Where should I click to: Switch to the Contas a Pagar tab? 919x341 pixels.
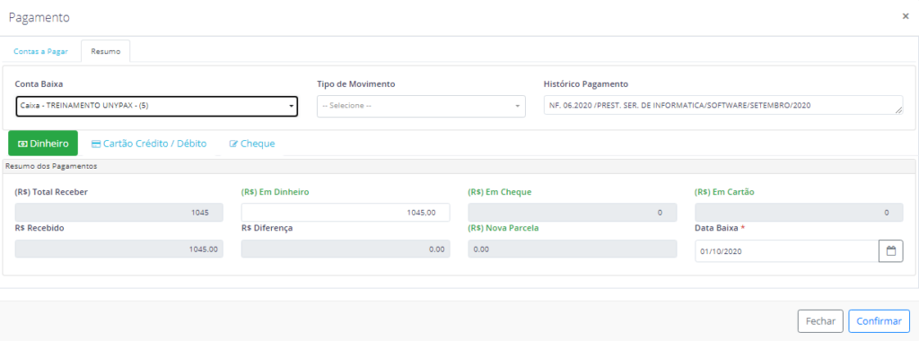click(40, 51)
